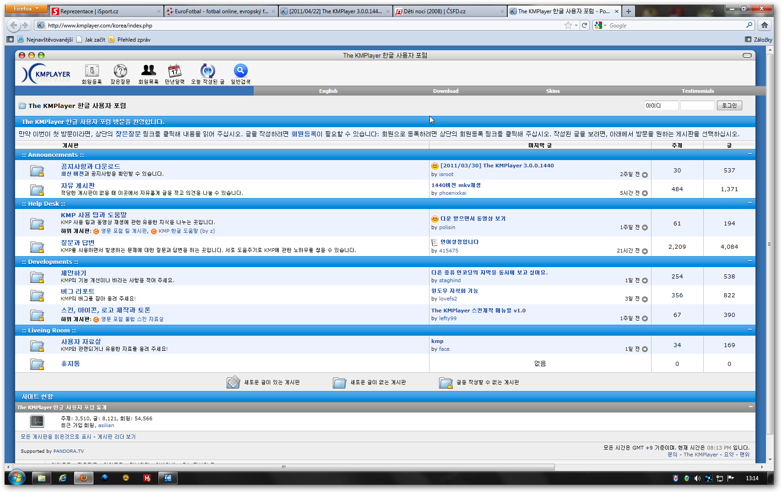Collapse the Help Desk category
Image resolution: width=782 pixels, height=493 pixels.
point(750,203)
